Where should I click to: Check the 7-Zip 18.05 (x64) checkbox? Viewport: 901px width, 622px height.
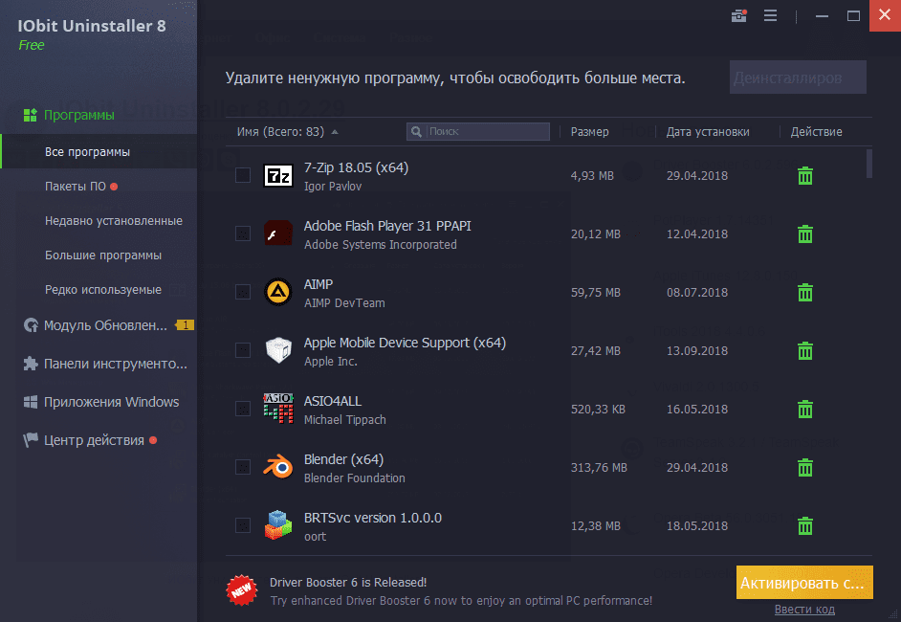tap(243, 175)
